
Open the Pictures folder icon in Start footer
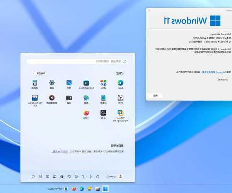[76, 176]
